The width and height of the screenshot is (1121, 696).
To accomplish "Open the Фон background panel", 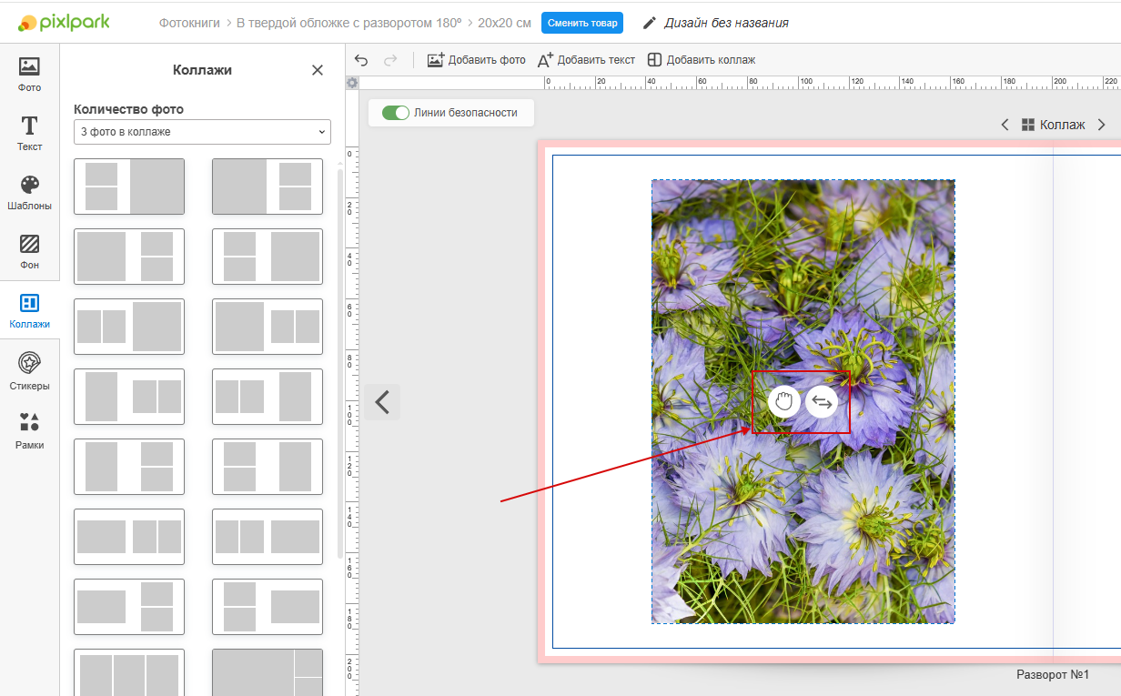I will (29, 252).
